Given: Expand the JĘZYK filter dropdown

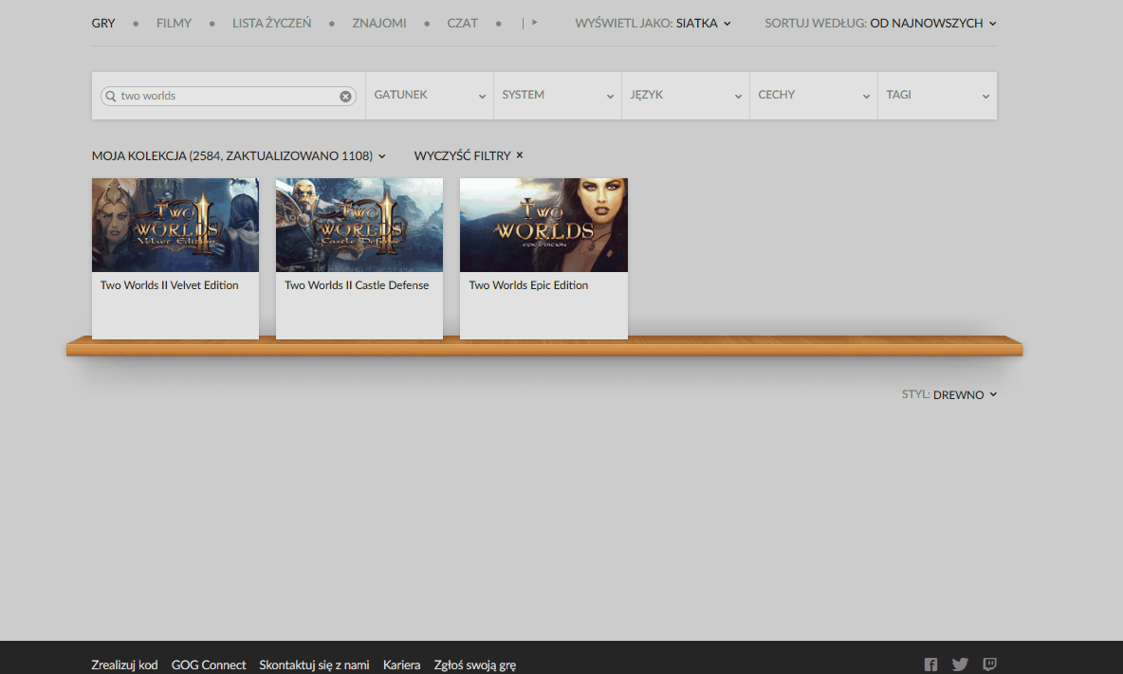Looking at the screenshot, I should (686, 95).
